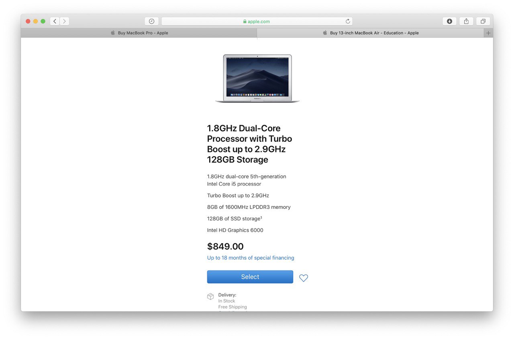Close the Safari window with red button
This screenshot has height=339, width=514.
point(28,21)
